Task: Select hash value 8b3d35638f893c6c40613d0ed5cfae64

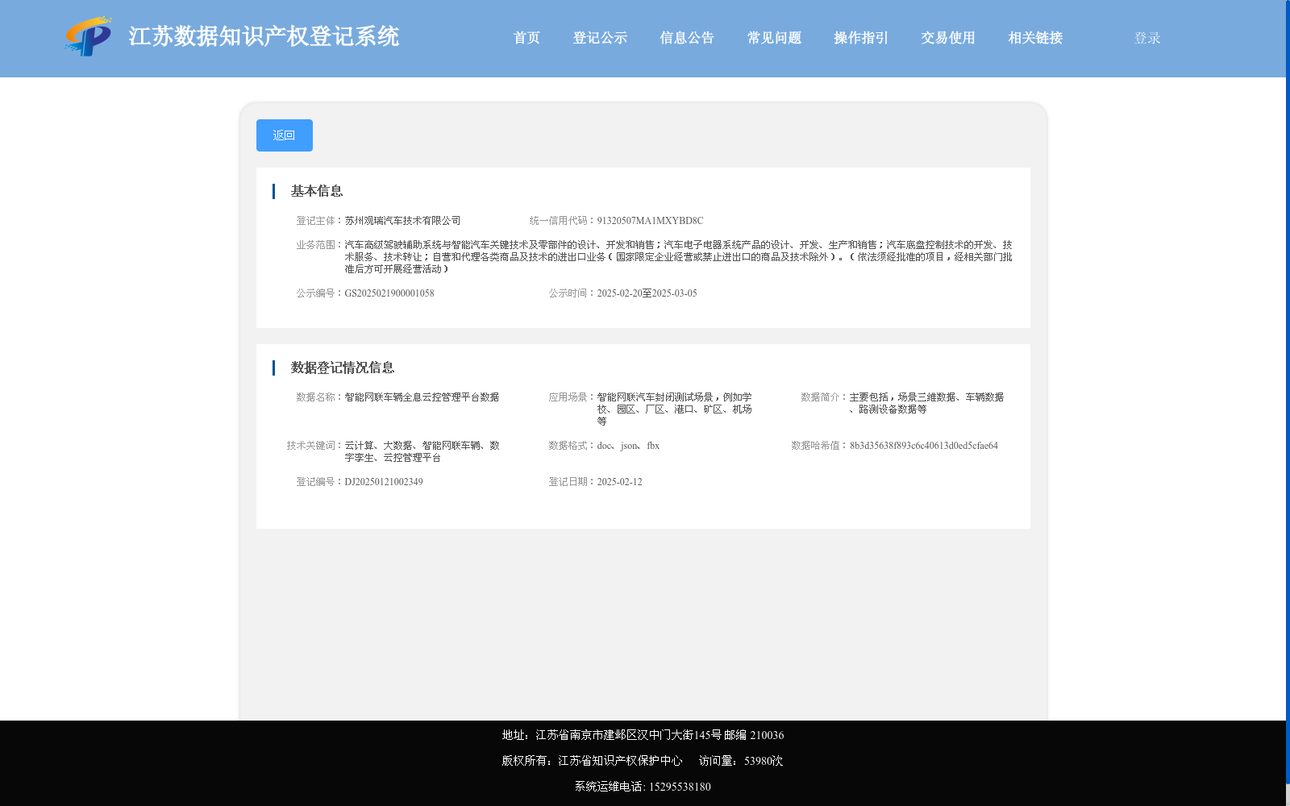Action: pos(924,446)
